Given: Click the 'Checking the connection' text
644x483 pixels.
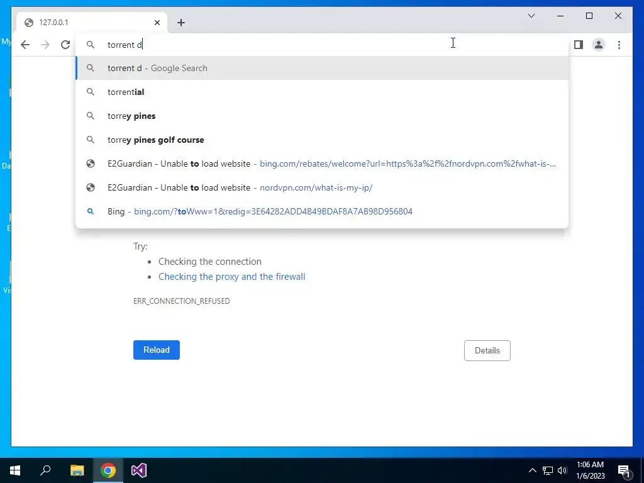Looking at the screenshot, I should click(x=210, y=262).
